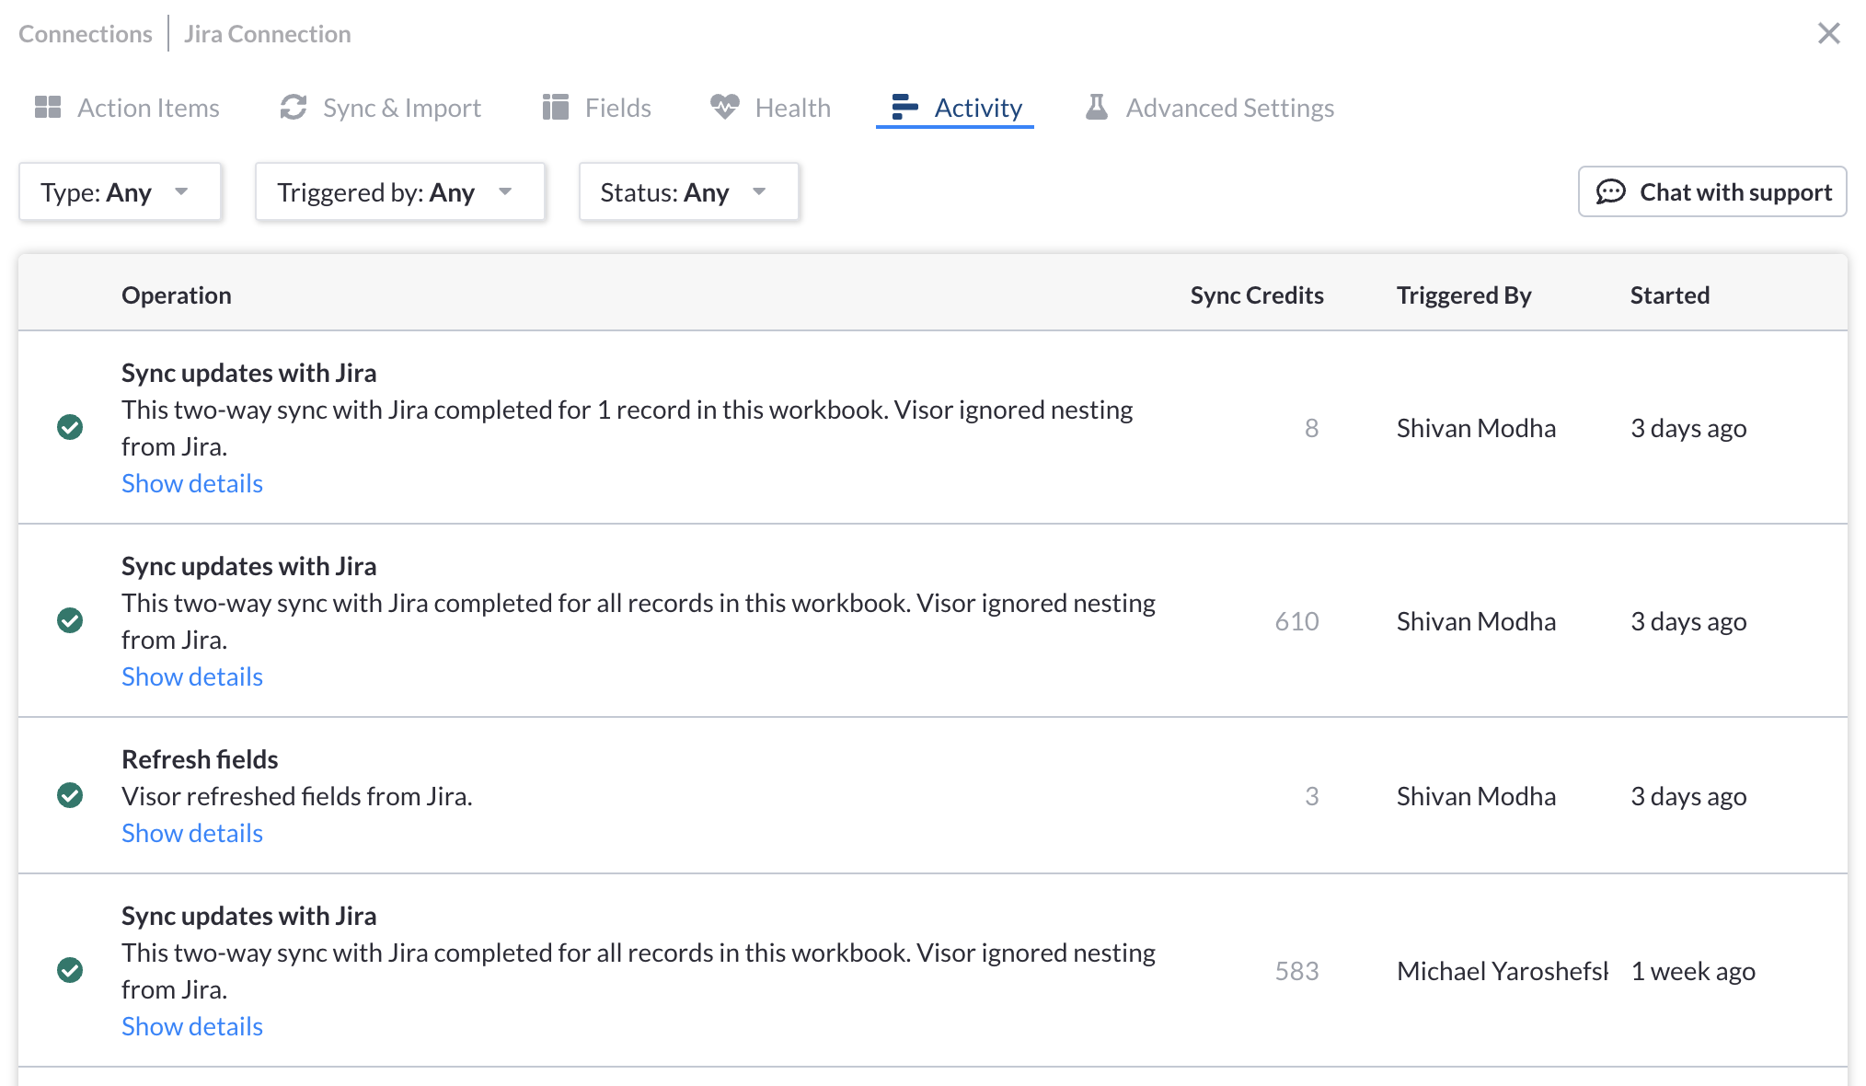The width and height of the screenshot is (1866, 1086).
Task: Open the Health tab
Action: click(770, 108)
